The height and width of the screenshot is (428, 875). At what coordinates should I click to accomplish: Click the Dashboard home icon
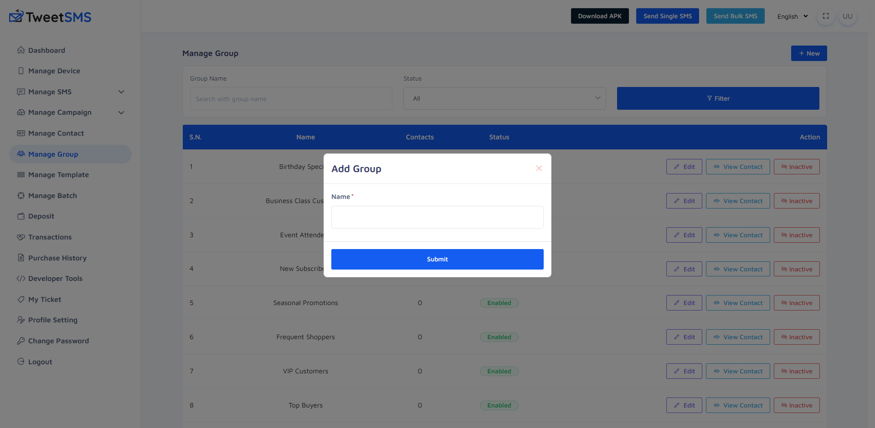tap(21, 50)
